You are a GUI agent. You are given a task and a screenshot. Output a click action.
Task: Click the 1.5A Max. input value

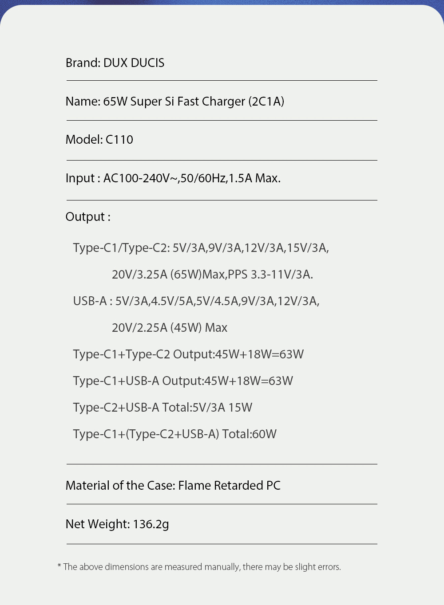pyautogui.click(x=254, y=178)
